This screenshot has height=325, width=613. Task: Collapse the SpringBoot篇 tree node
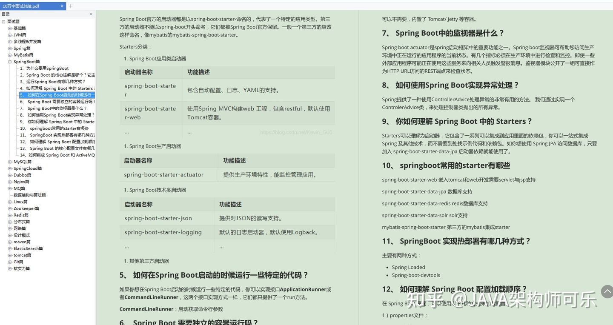(x=10, y=62)
